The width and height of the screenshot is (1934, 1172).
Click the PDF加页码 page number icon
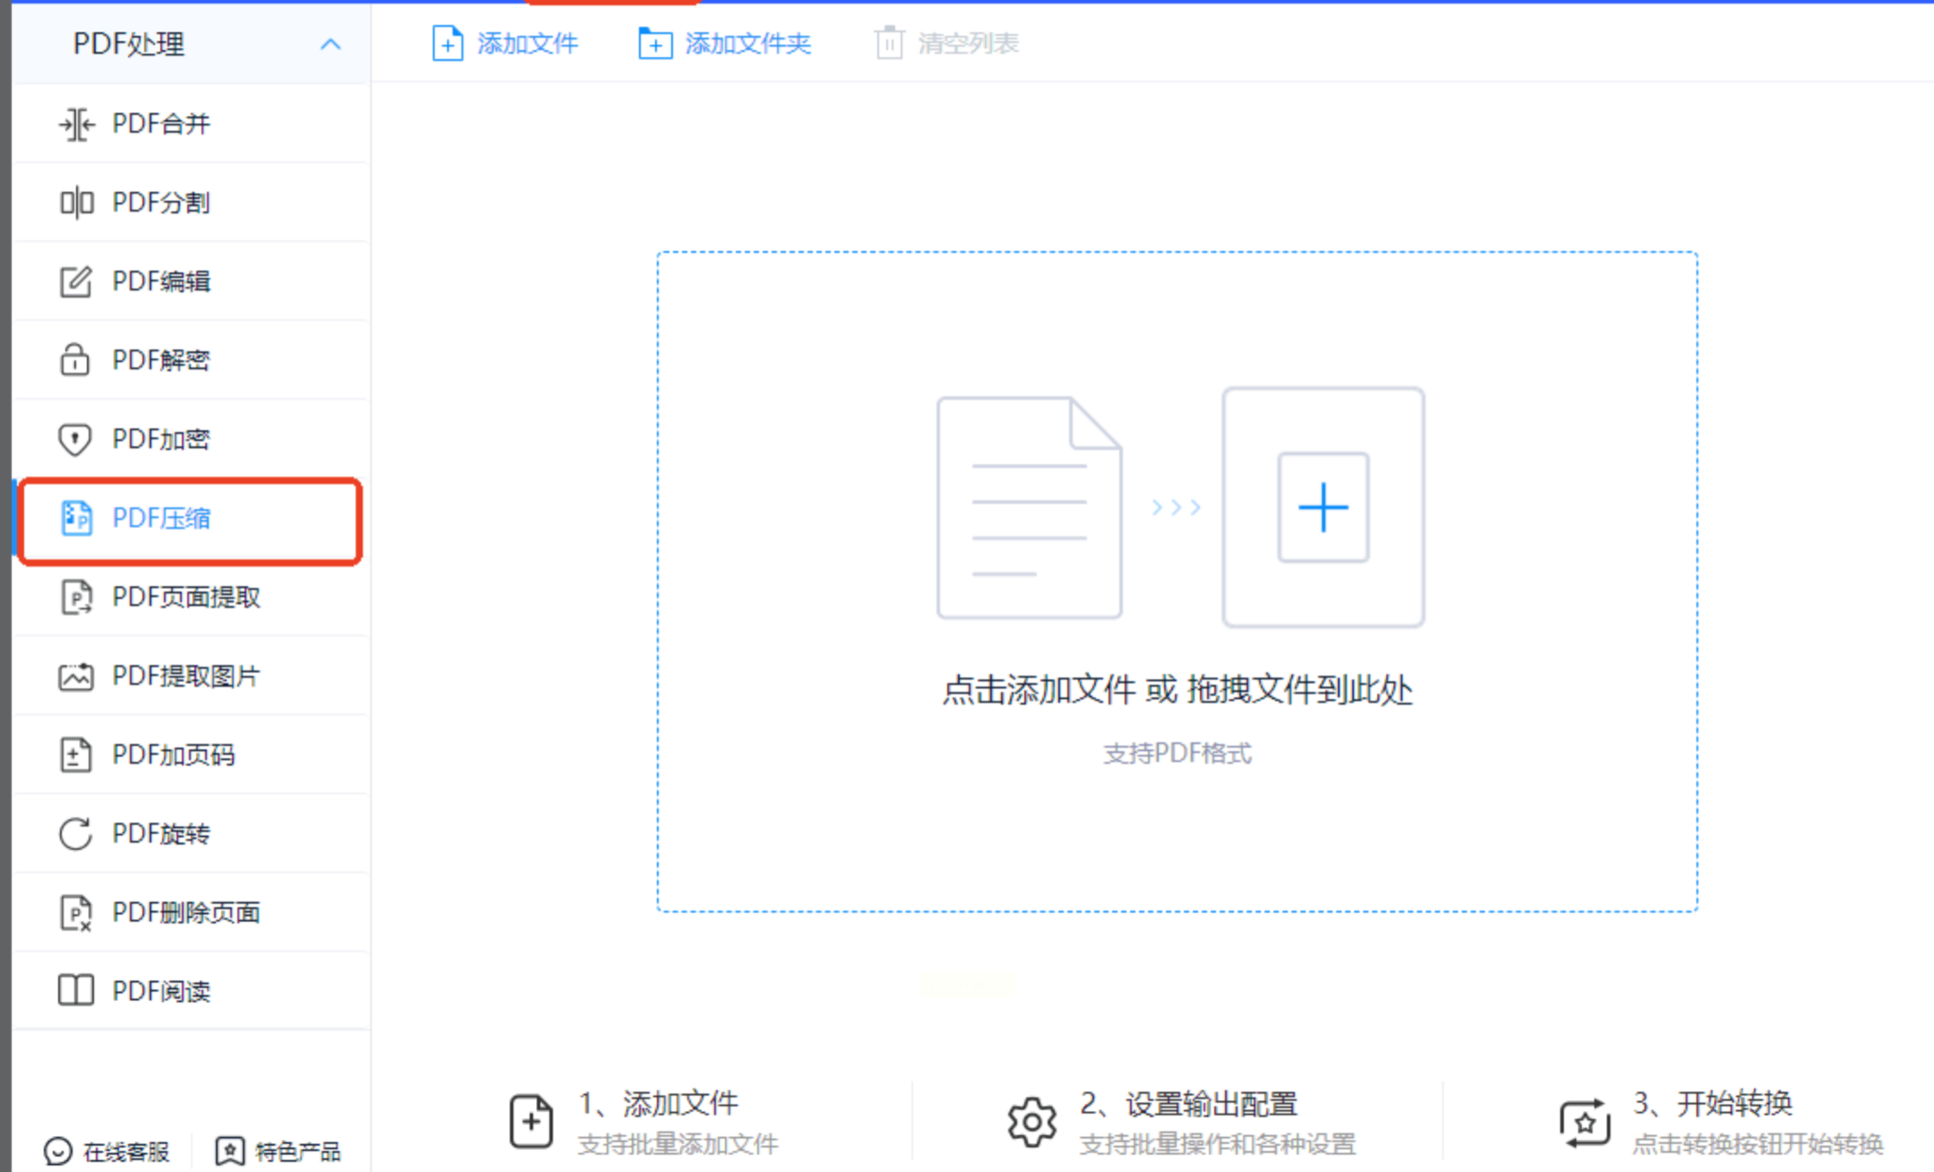[x=75, y=754]
